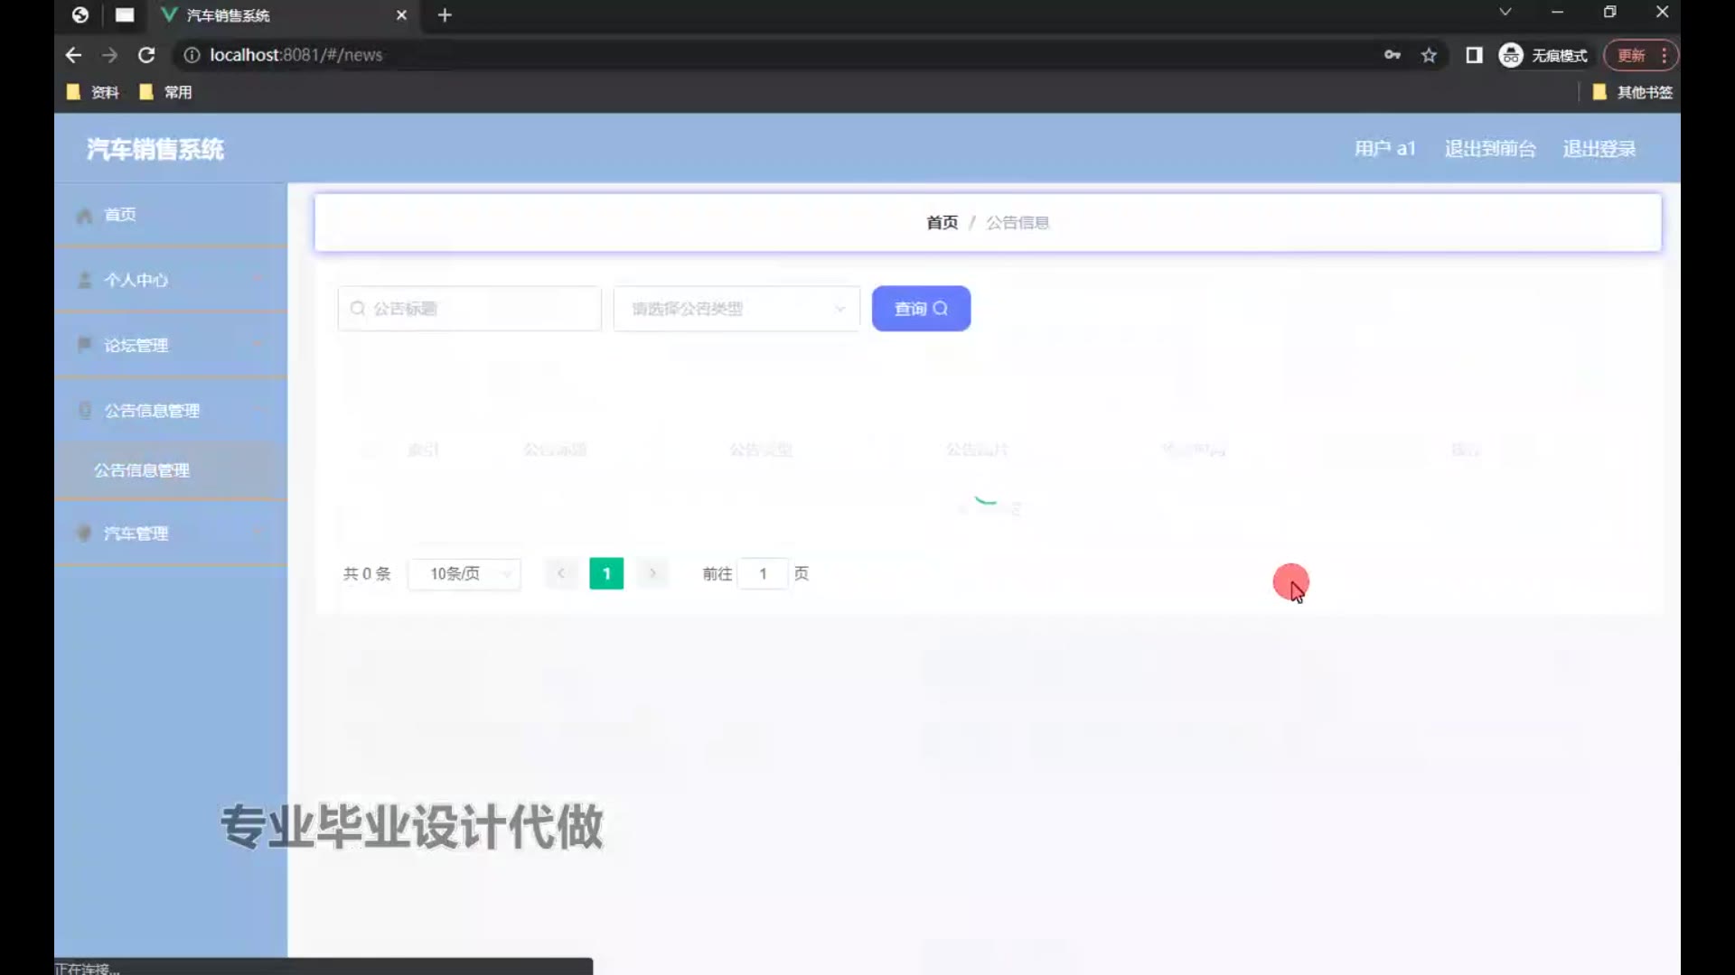Click the person icon beside 个人中心
Viewport: 1735px width, 975px height.
[85, 280]
